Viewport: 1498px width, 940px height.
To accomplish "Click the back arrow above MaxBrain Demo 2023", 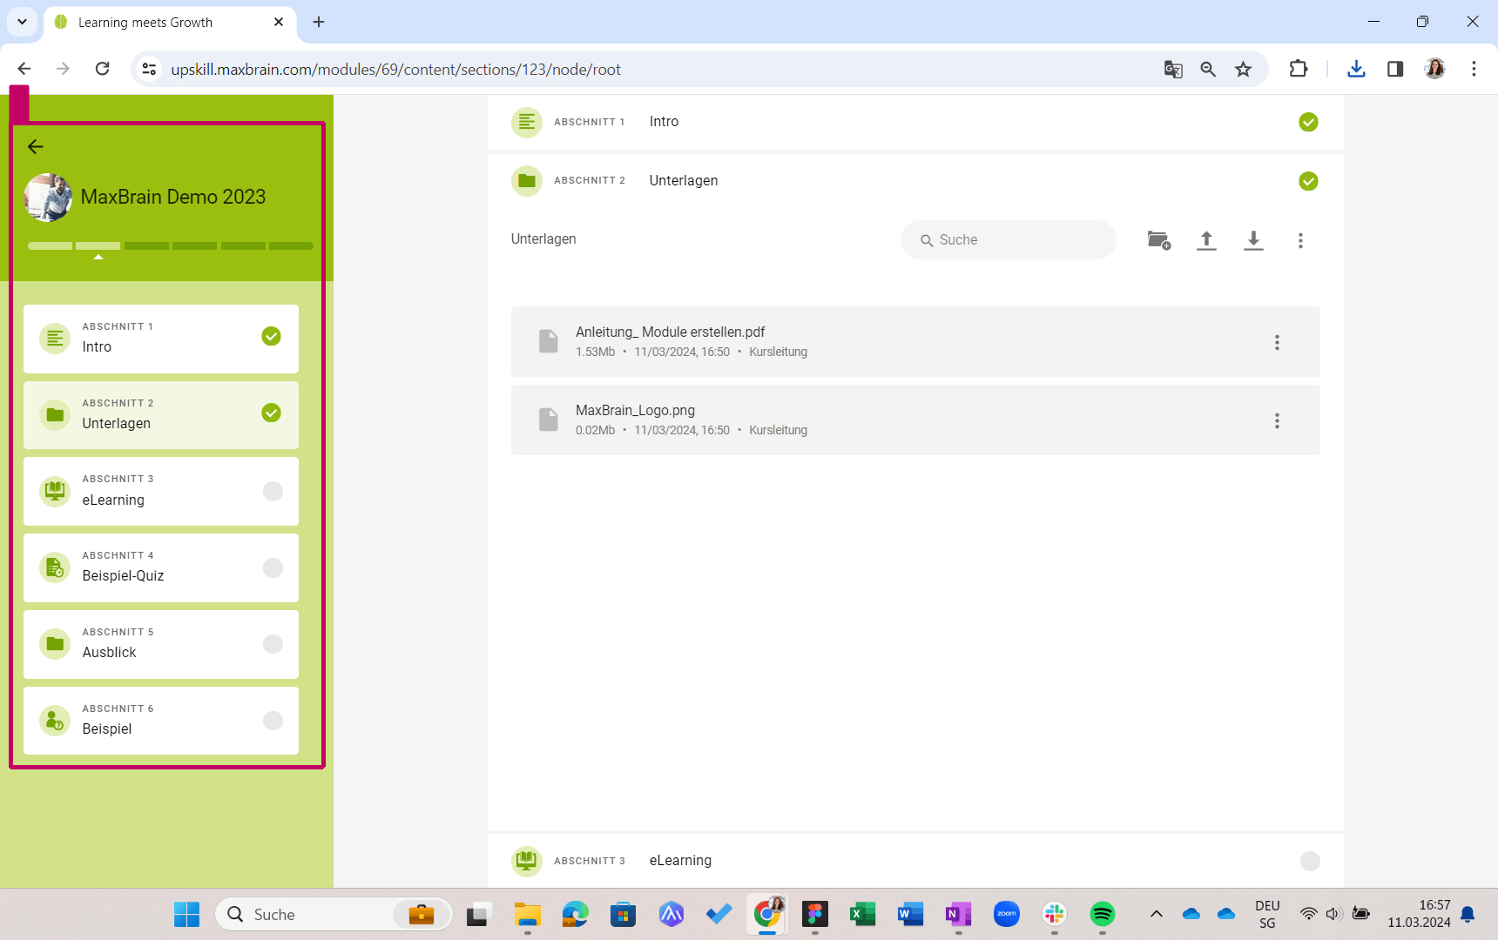I will click(36, 146).
